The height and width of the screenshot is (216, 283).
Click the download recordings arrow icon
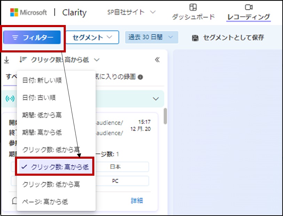(6, 60)
